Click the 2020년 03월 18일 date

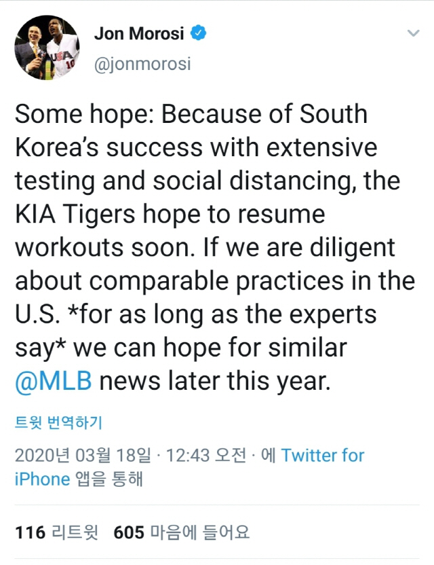[x=83, y=456]
